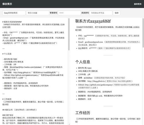This screenshot has width=144, height=125.
Task: Click the 'Email: goodman@gmail.com' line in editor
Action: click(x=33, y=39)
